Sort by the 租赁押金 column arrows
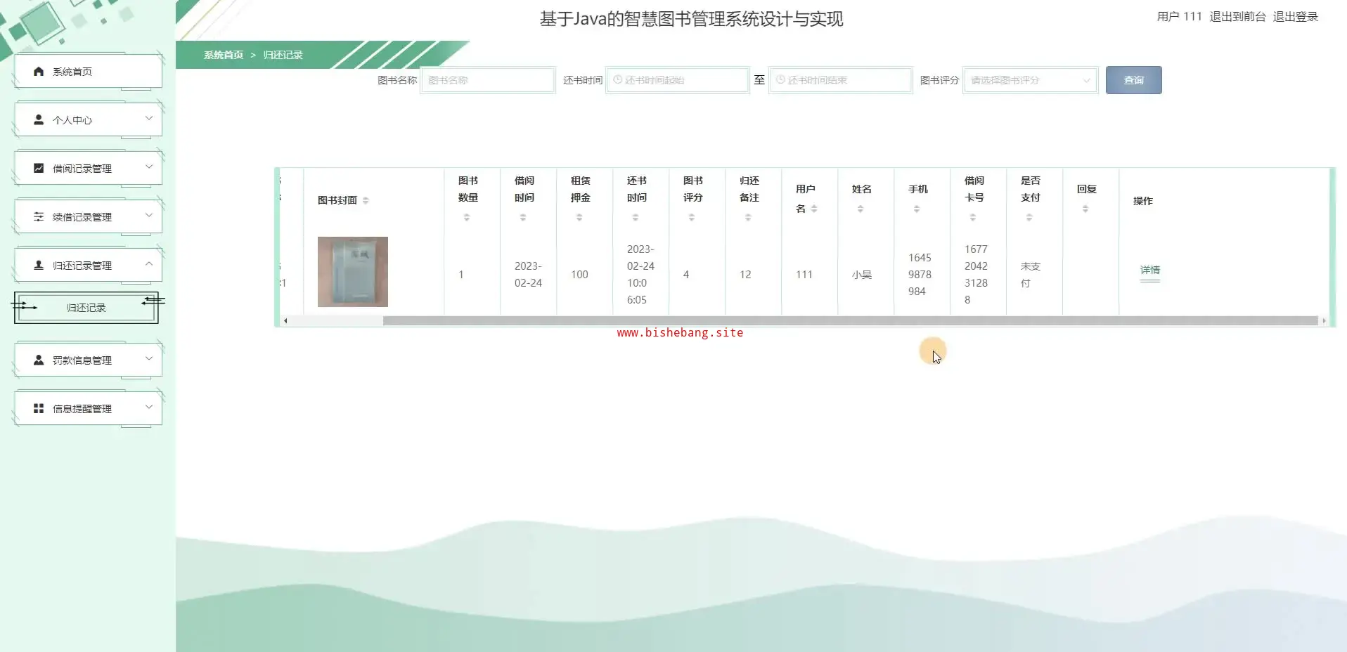 point(579,218)
